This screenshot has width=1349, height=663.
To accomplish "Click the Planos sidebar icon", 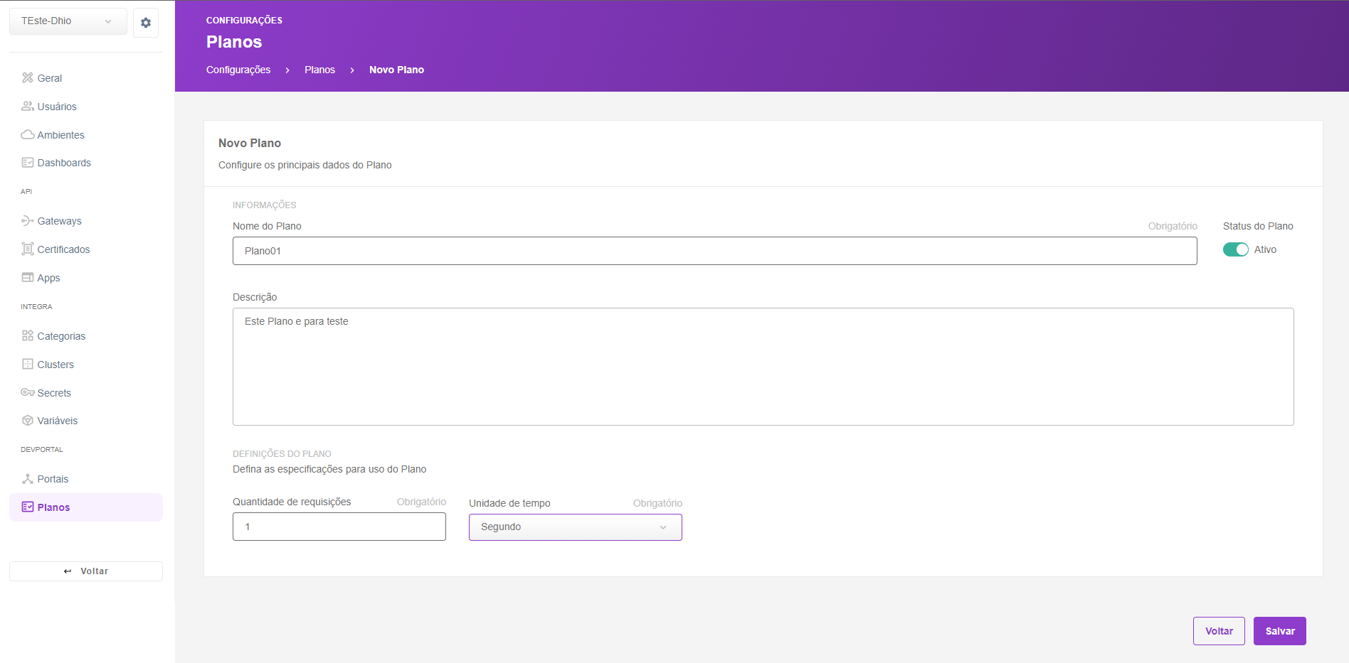I will [28, 507].
